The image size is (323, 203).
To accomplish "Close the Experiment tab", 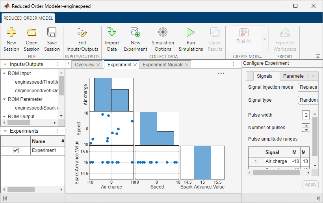I will pyautogui.click(x=135, y=65).
